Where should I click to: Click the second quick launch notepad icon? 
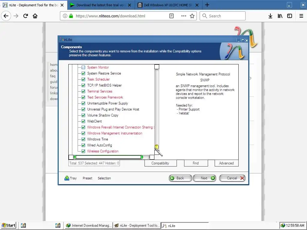(58, 225)
